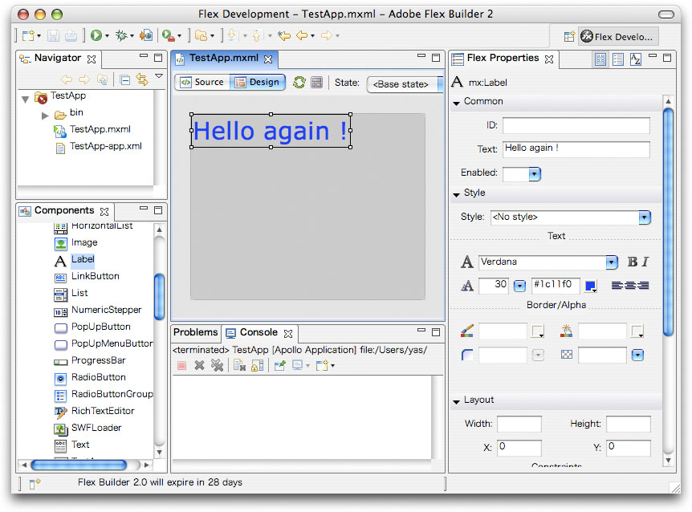Expand the bin folder
The height and width of the screenshot is (512, 692).
click(45, 116)
